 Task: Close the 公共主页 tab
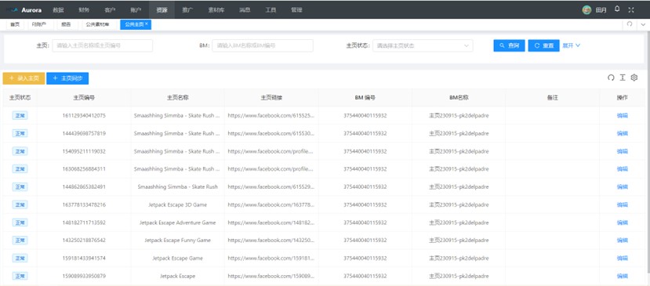147,24
